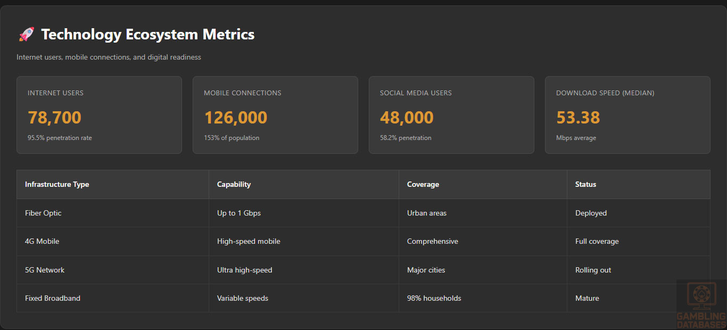Select the Internet Users stat card
Screen dimensions: 727x330
pyautogui.click(x=99, y=115)
